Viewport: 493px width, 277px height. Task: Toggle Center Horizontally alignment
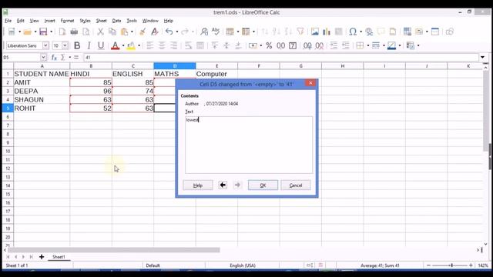[162, 45]
